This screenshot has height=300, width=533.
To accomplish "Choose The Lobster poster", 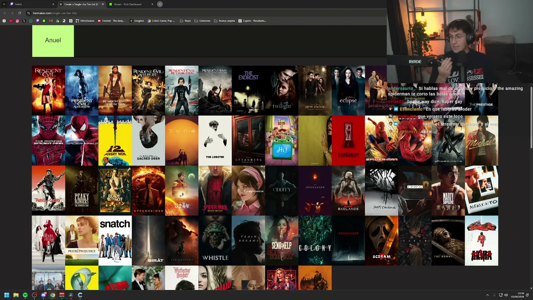I will pyautogui.click(x=215, y=140).
